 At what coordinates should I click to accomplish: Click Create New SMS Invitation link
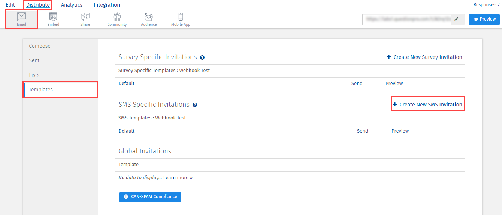(427, 105)
